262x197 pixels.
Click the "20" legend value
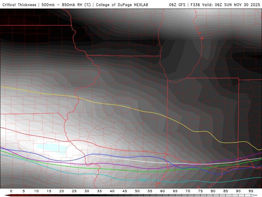62,191
